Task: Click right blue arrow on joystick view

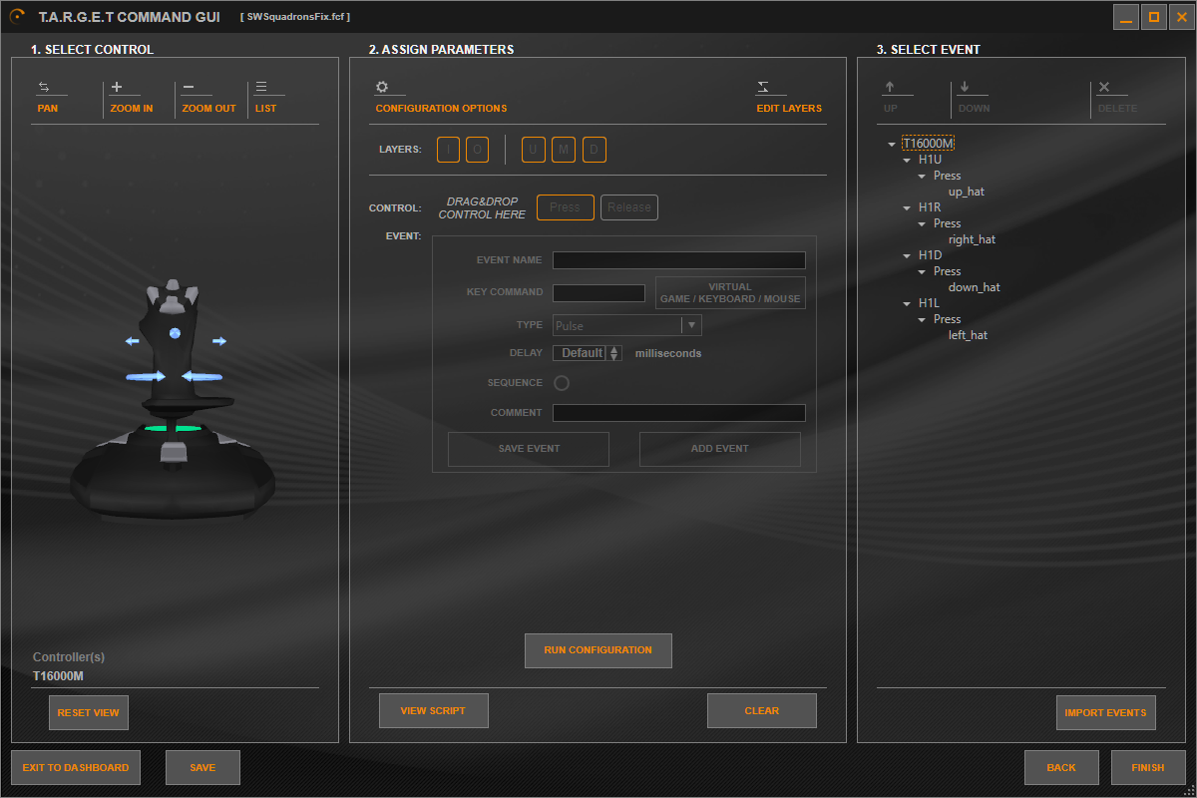Action: (219, 341)
